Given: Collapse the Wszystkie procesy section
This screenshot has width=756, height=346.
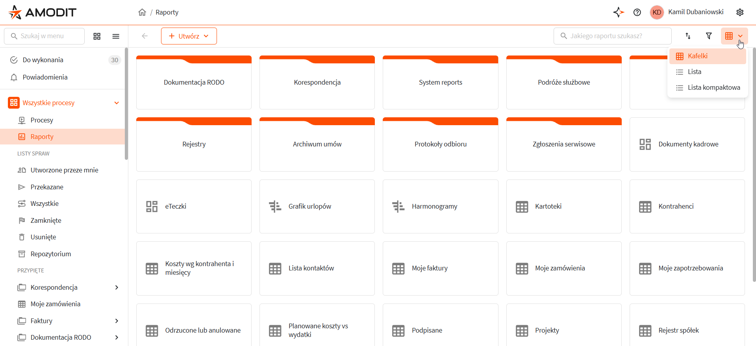Looking at the screenshot, I should (117, 103).
